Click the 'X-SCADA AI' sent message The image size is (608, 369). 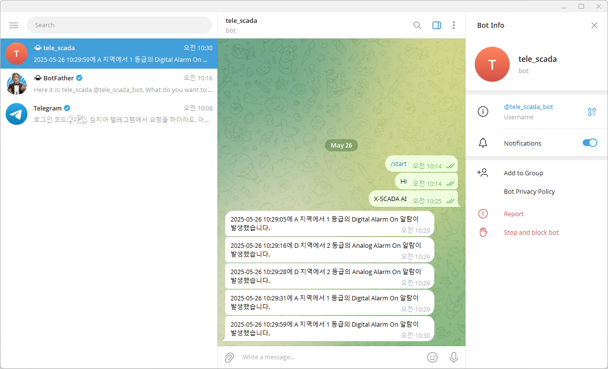pyautogui.click(x=413, y=199)
